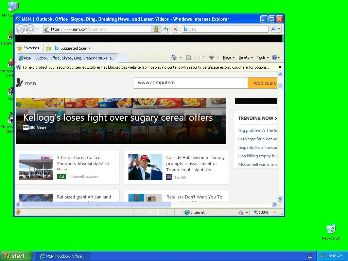This screenshot has height=261, width=348.
Task: Click the security lock icon in address bar
Action: click(156, 29)
